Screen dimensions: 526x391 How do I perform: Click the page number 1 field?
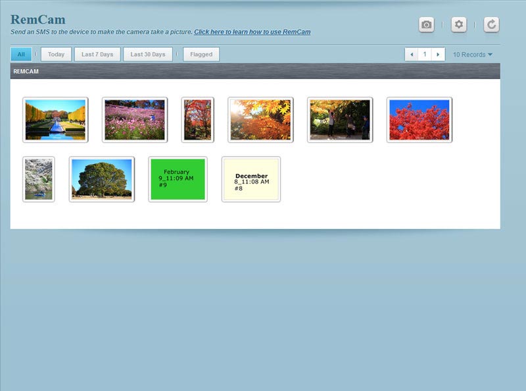pyautogui.click(x=425, y=55)
